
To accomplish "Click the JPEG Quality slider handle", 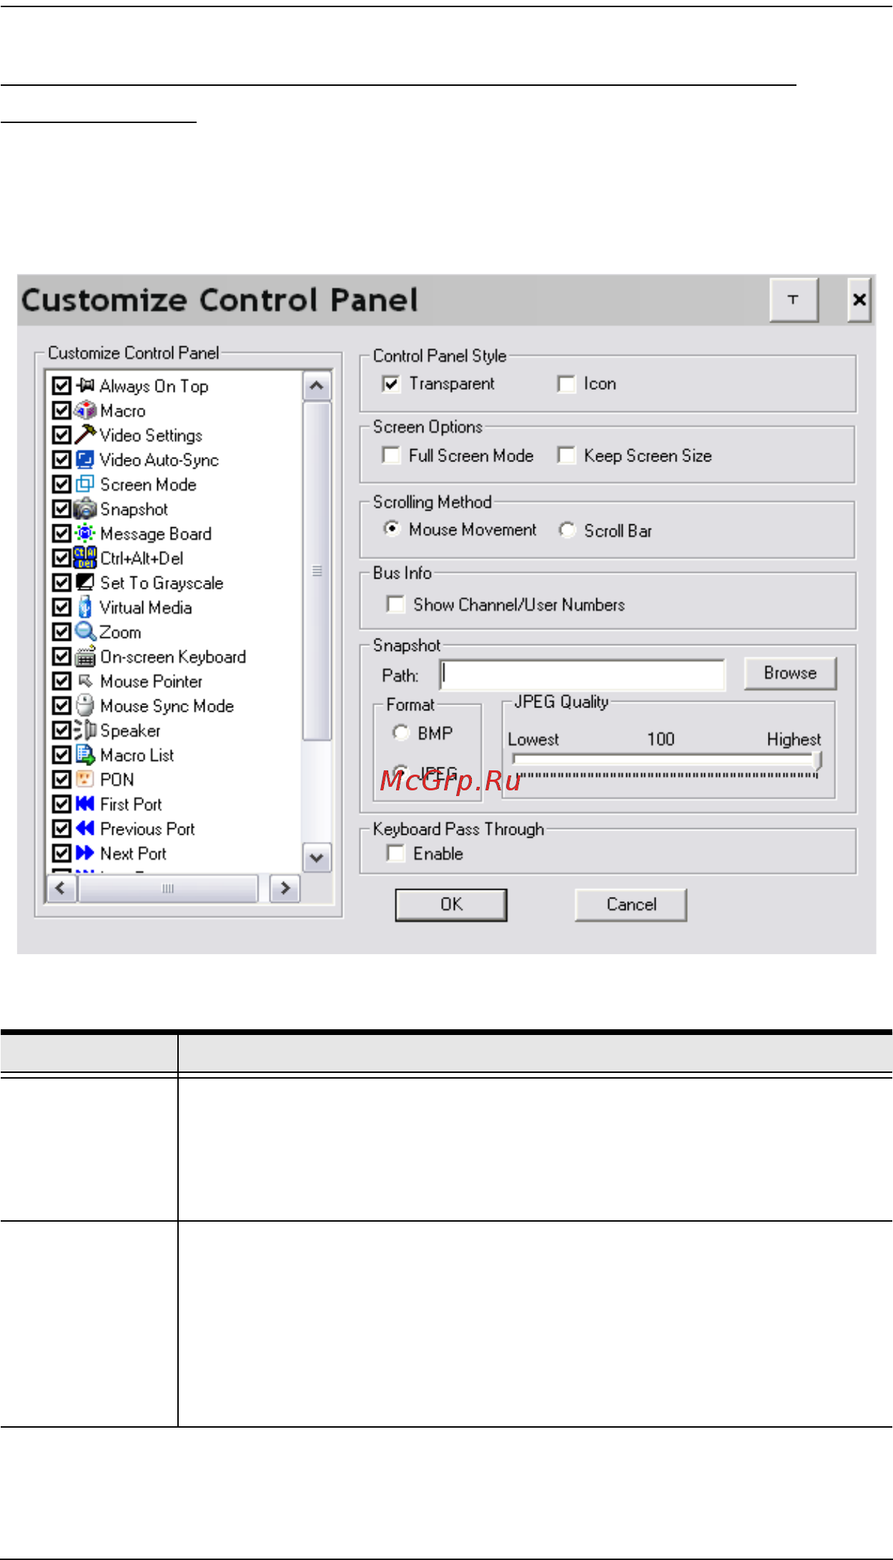I will 817,761.
